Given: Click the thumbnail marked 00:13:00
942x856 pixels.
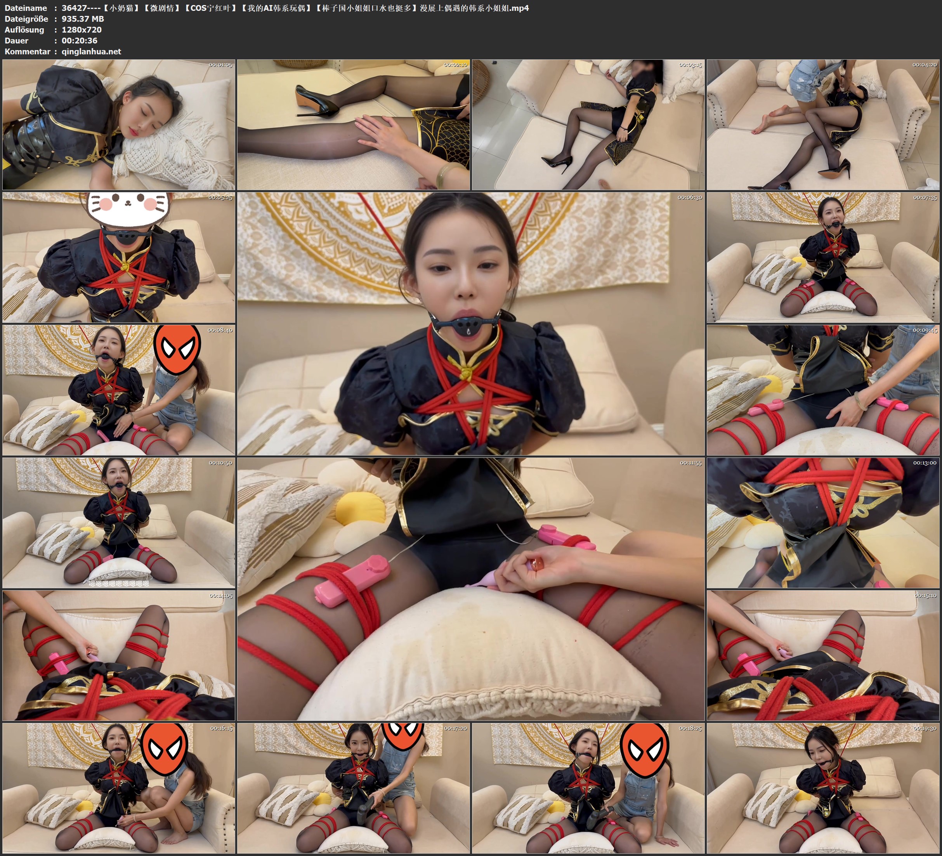Looking at the screenshot, I should point(823,523).
